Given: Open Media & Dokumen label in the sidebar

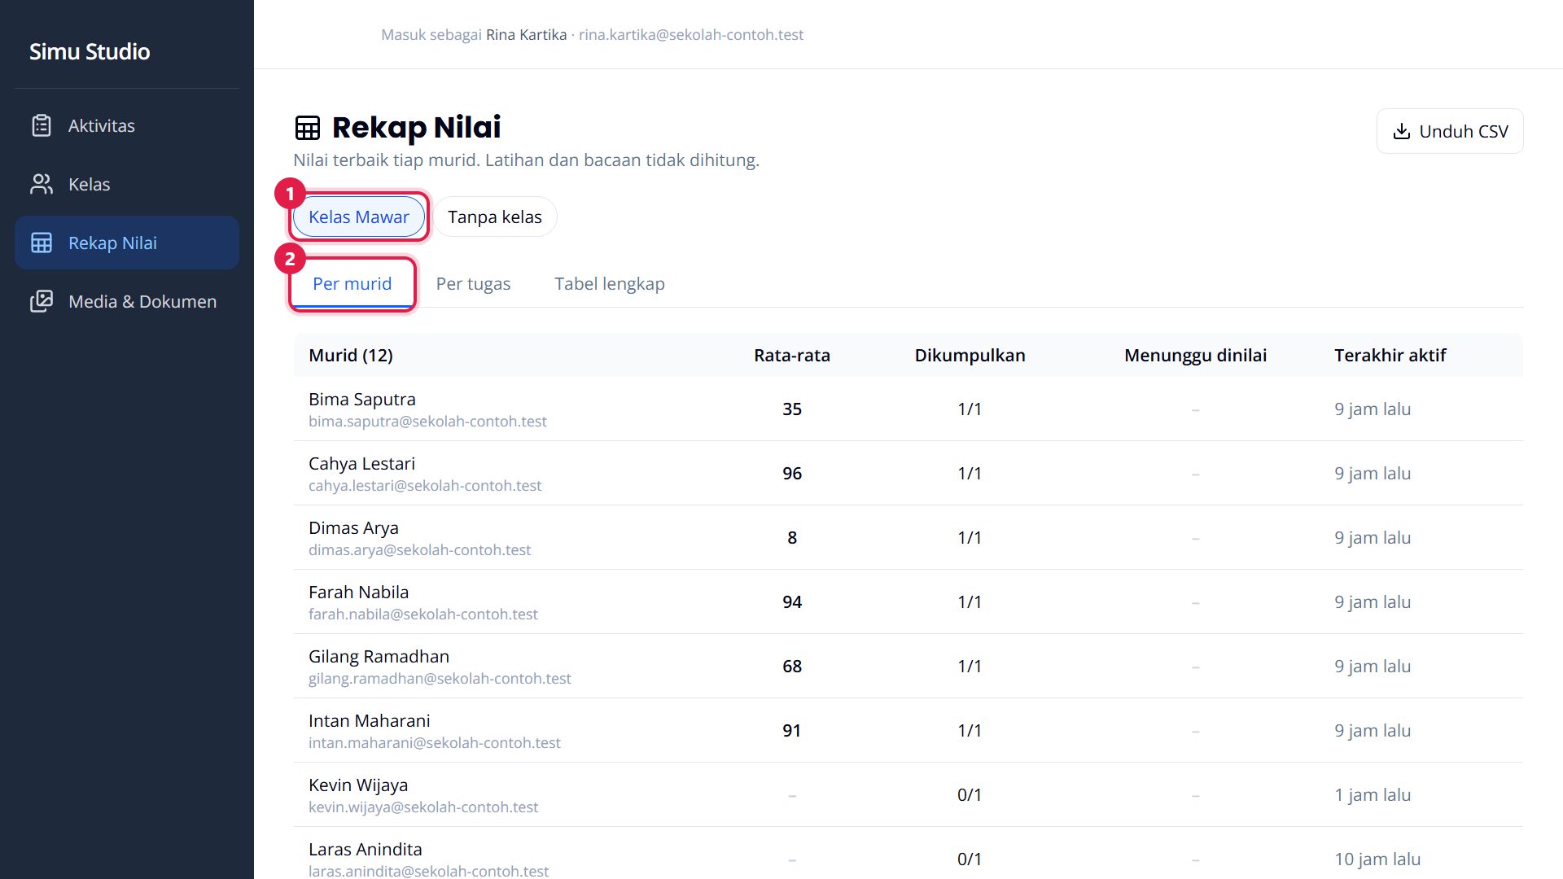Looking at the screenshot, I should pos(142,301).
